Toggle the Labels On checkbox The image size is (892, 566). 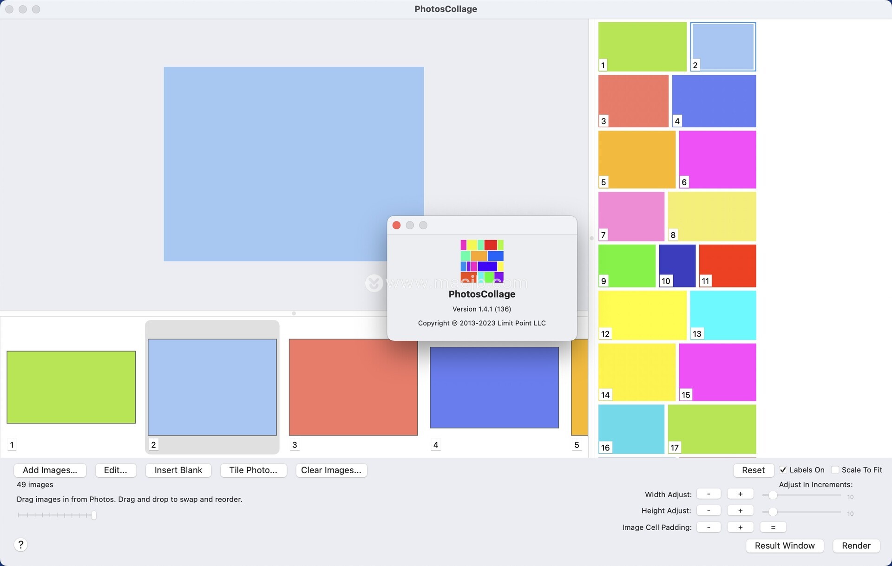click(x=783, y=470)
